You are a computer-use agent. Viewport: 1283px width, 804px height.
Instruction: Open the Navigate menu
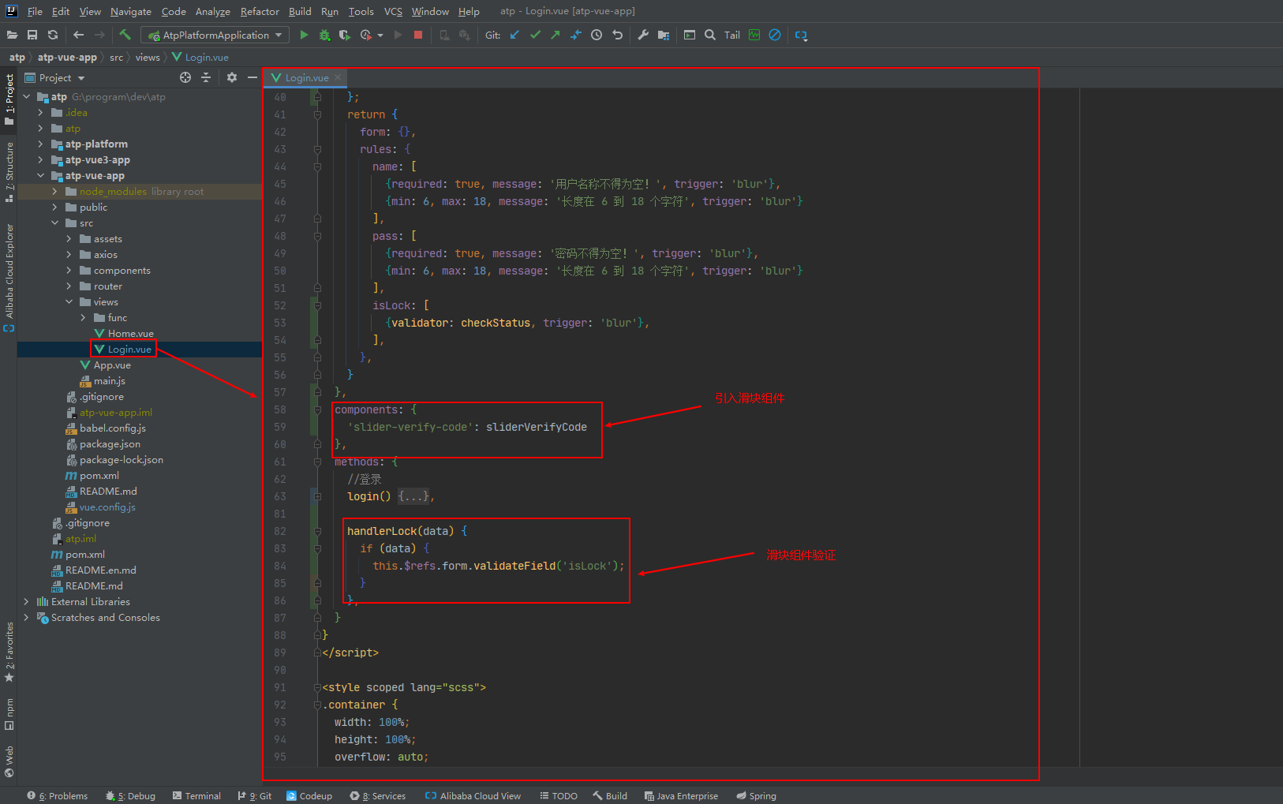pos(131,11)
